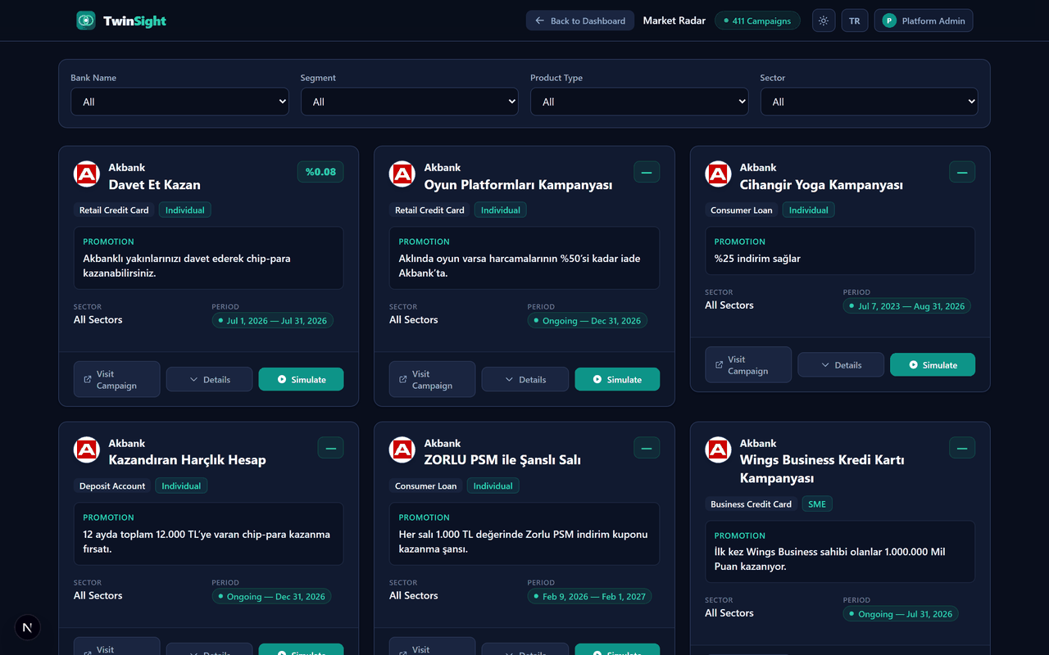The image size is (1049, 655).
Task: Open the Next.js dev tools indicator
Action: tap(28, 628)
